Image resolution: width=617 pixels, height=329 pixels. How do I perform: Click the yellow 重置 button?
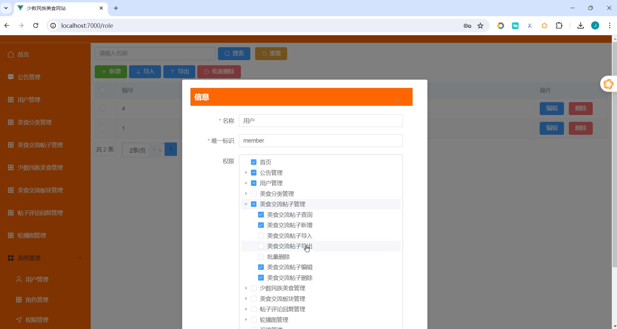click(x=271, y=54)
